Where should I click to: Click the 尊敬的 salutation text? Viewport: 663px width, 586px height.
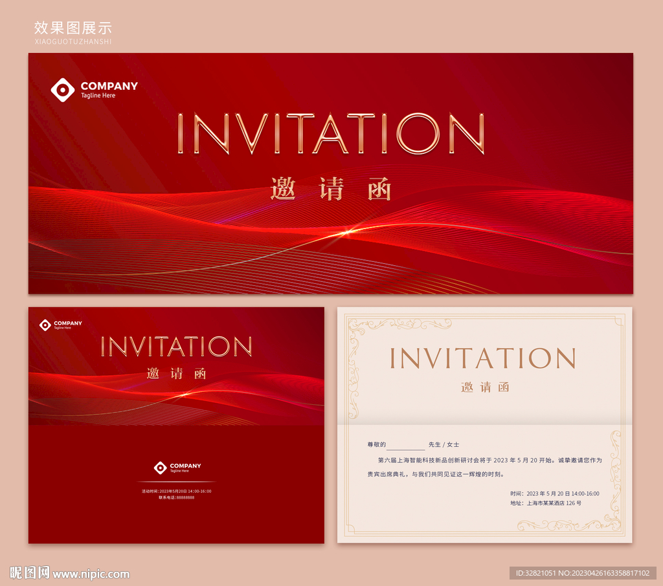pyautogui.click(x=376, y=444)
